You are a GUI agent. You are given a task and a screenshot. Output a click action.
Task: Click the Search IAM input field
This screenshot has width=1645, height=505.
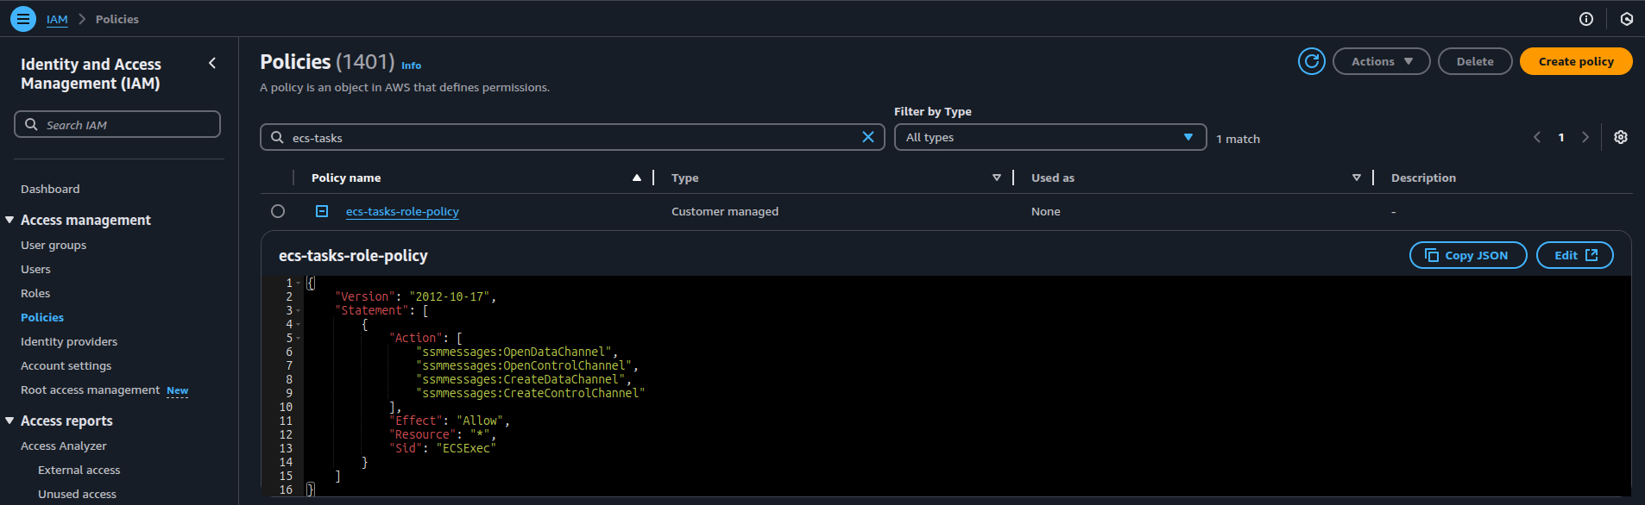point(117,125)
